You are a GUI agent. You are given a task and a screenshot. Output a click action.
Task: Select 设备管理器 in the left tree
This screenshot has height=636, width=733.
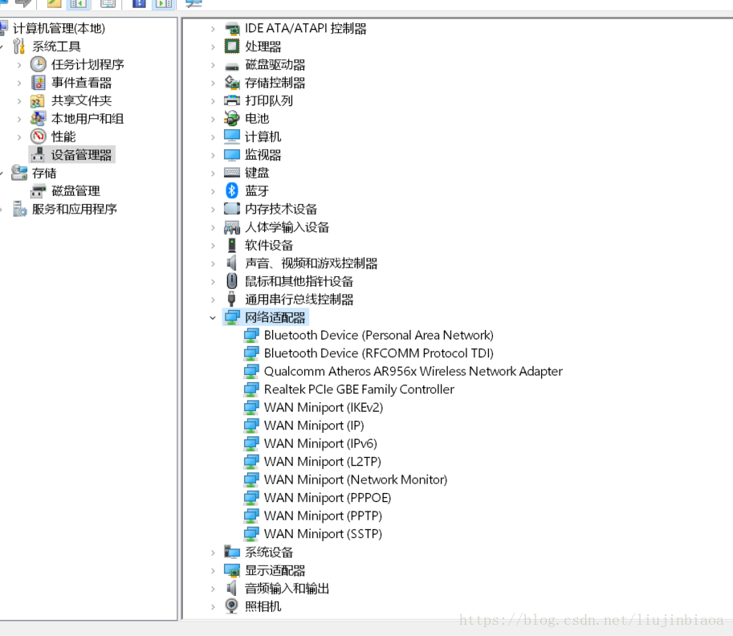click(x=81, y=155)
